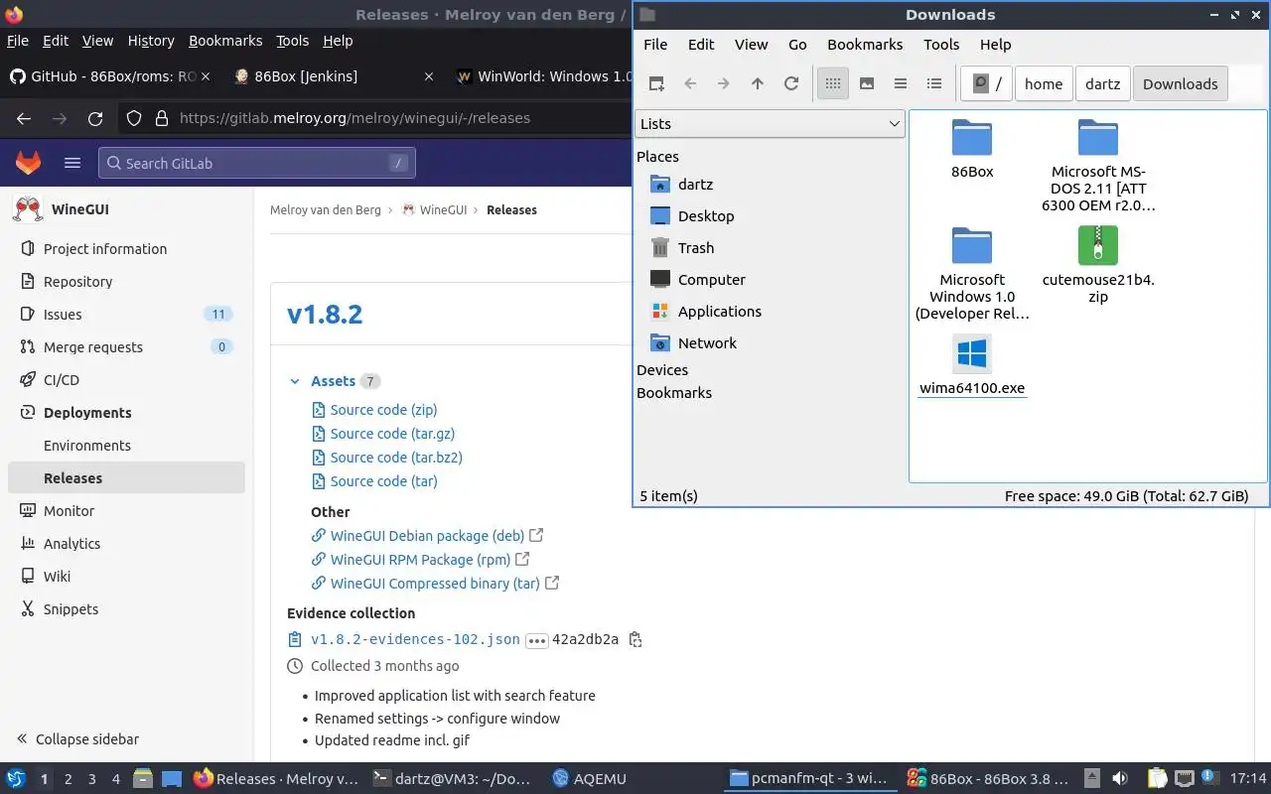Reload the Downloads folder view
Viewport: 1271px width, 794px height.
791,84
